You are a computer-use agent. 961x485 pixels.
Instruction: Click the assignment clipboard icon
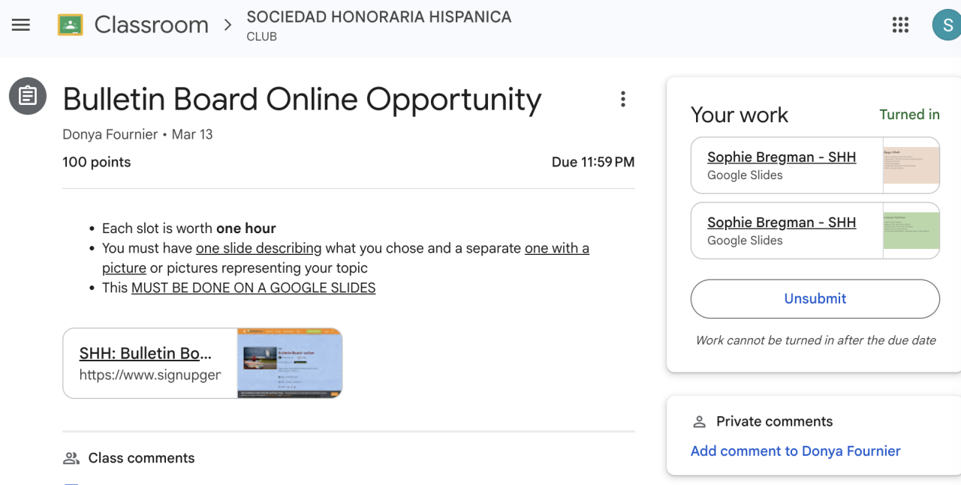pos(28,96)
